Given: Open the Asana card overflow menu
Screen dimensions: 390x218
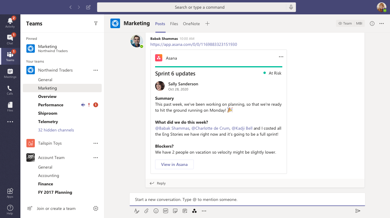Looking at the screenshot, I should click(x=281, y=57).
